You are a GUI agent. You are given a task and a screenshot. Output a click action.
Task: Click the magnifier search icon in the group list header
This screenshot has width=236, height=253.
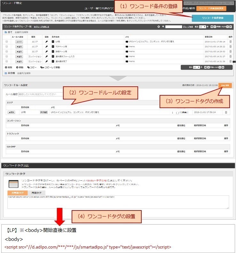coord(163,27)
